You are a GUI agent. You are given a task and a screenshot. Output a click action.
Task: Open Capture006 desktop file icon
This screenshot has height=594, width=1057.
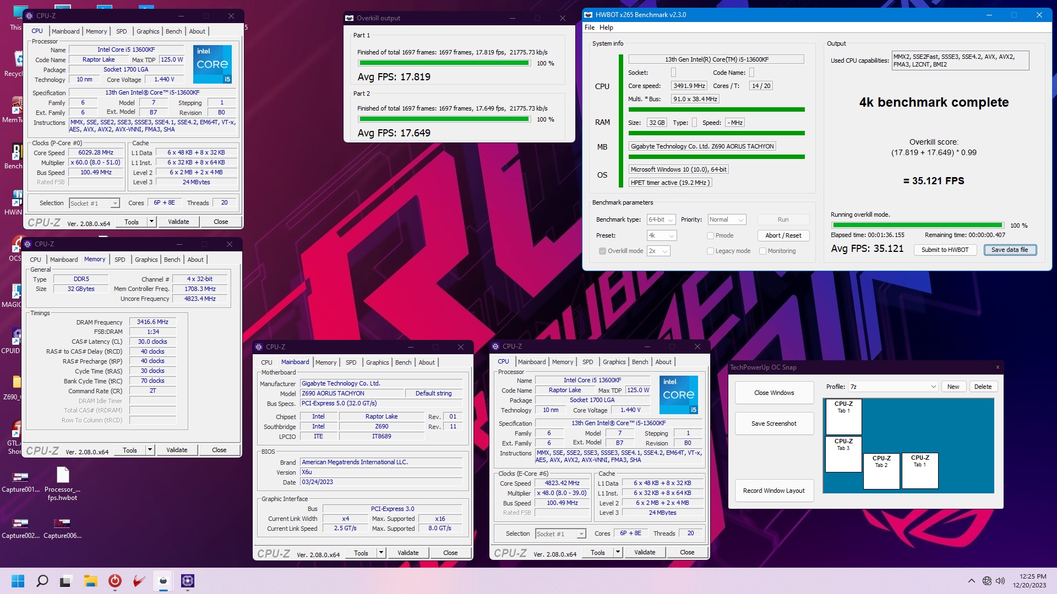click(62, 528)
